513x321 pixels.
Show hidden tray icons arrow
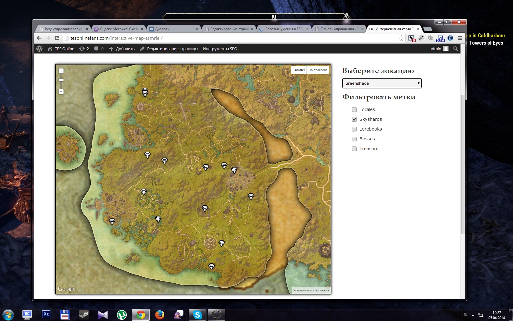(473, 315)
